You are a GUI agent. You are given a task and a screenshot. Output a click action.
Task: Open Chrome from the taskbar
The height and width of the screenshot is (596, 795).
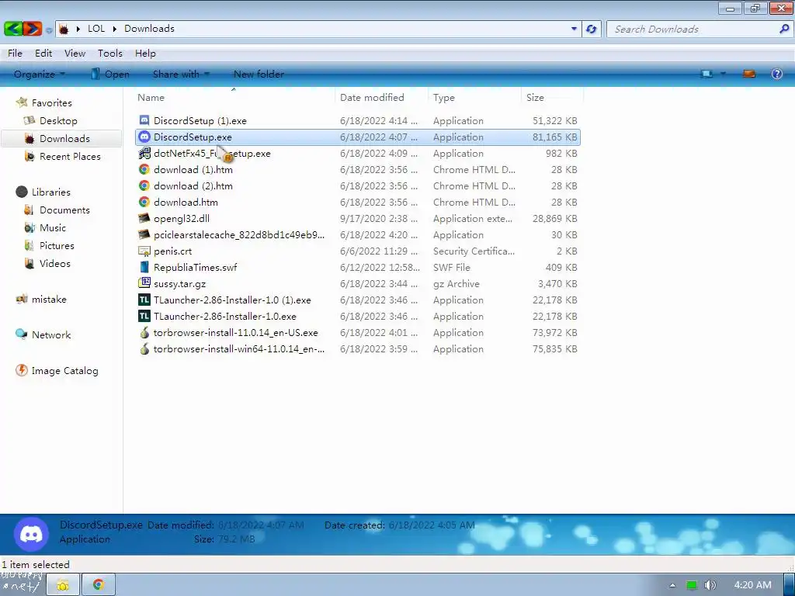point(99,585)
